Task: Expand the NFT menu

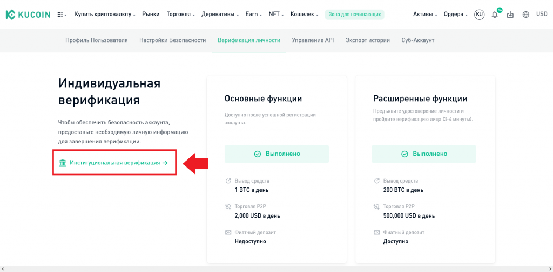Action: click(276, 15)
